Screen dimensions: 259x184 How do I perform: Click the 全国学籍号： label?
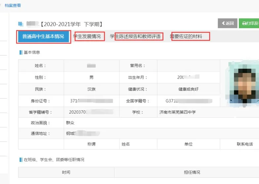tap(138, 101)
